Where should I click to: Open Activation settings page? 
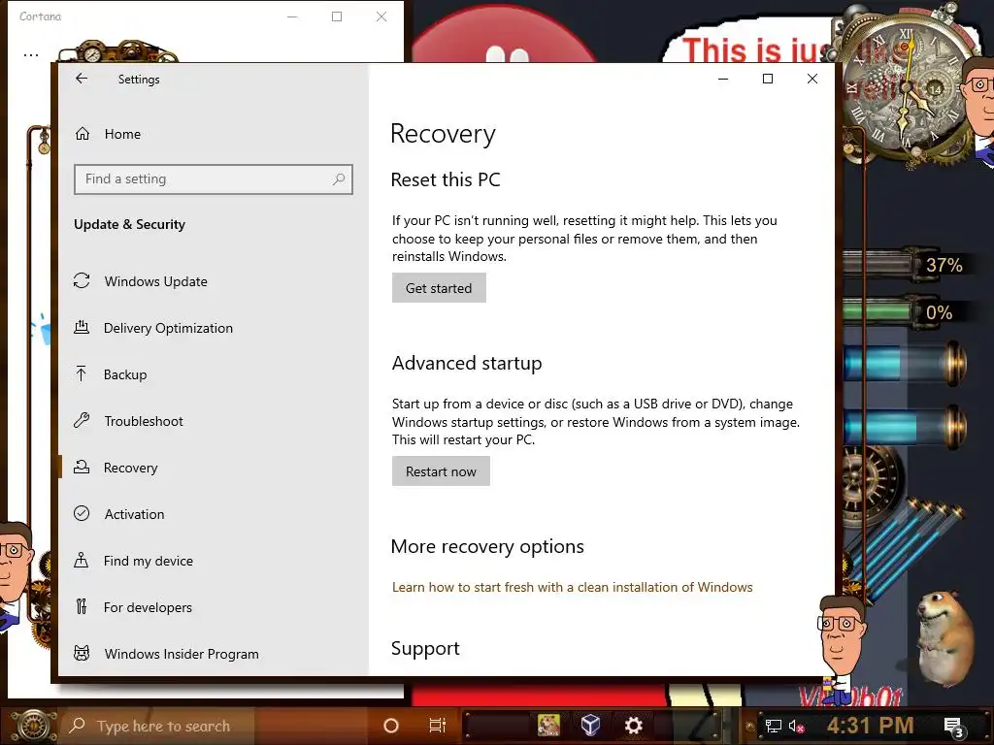pyautogui.click(x=214, y=514)
